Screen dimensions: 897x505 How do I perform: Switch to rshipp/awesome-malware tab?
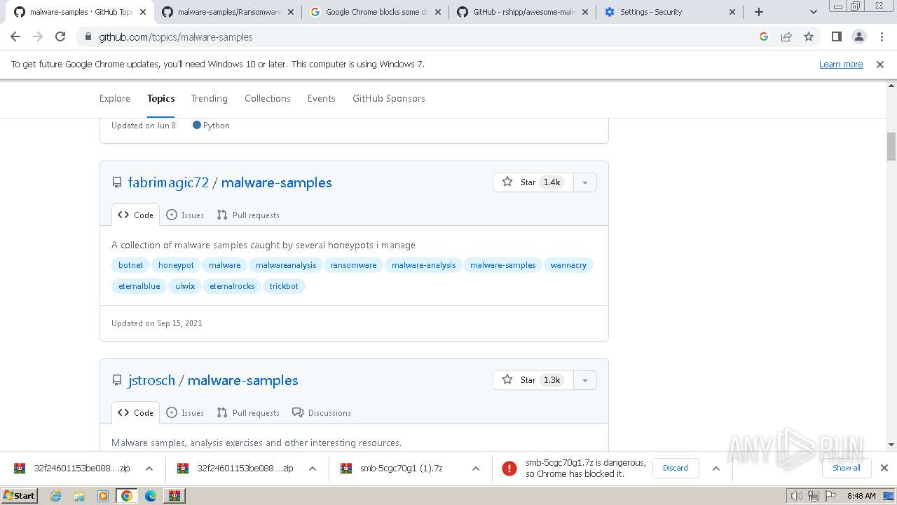[x=523, y=12]
